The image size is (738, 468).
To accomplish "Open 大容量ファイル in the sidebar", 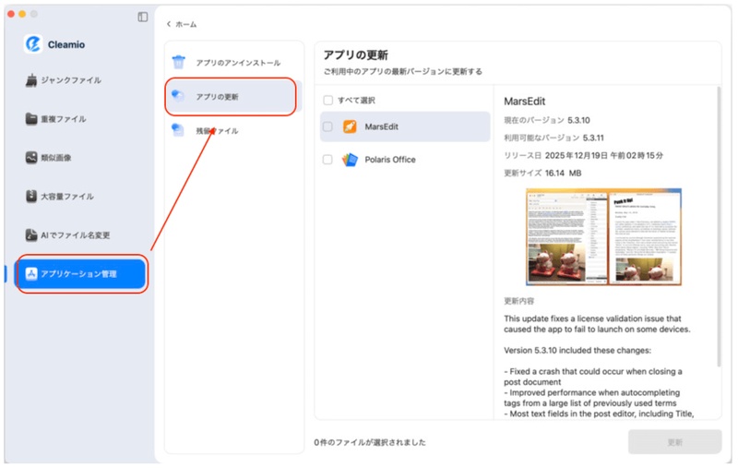I will (x=80, y=197).
